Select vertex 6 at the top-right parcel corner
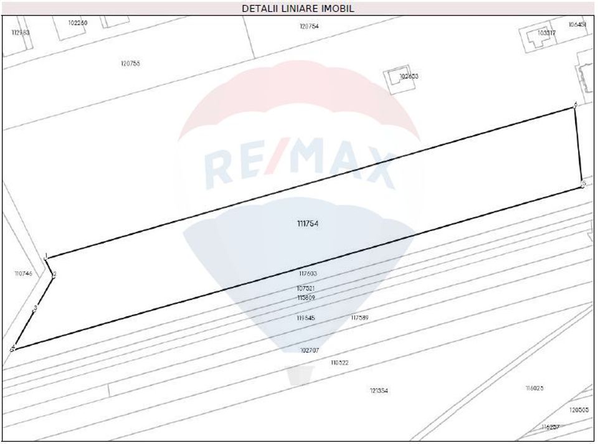This screenshot has width=598, height=444. (576, 106)
